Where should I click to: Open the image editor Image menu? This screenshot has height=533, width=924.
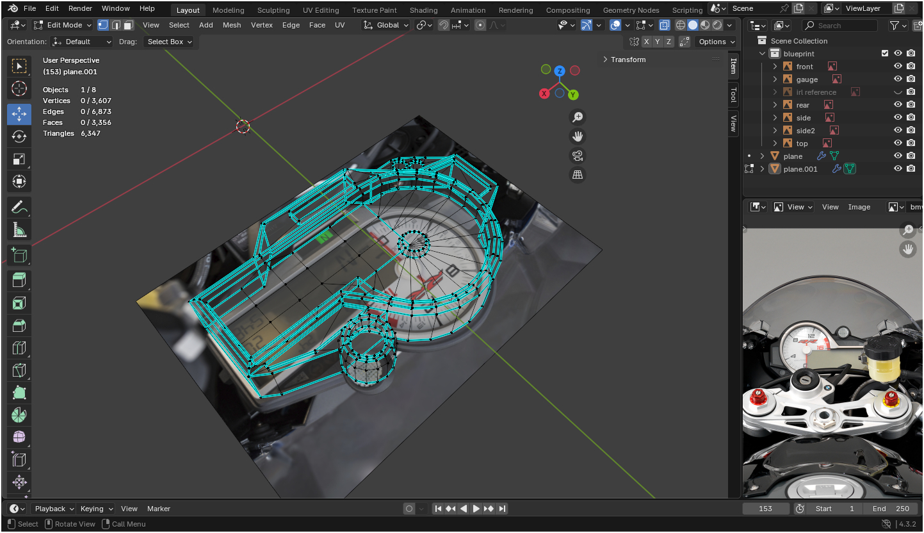(x=859, y=207)
